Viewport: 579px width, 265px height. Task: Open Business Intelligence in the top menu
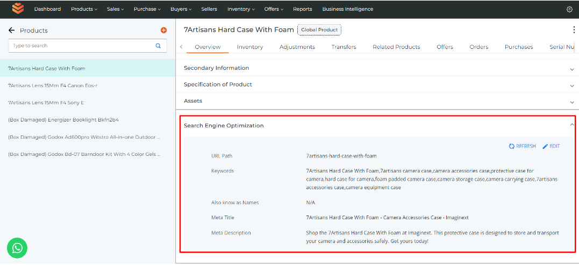pyautogui.click(x=347, y=9)
